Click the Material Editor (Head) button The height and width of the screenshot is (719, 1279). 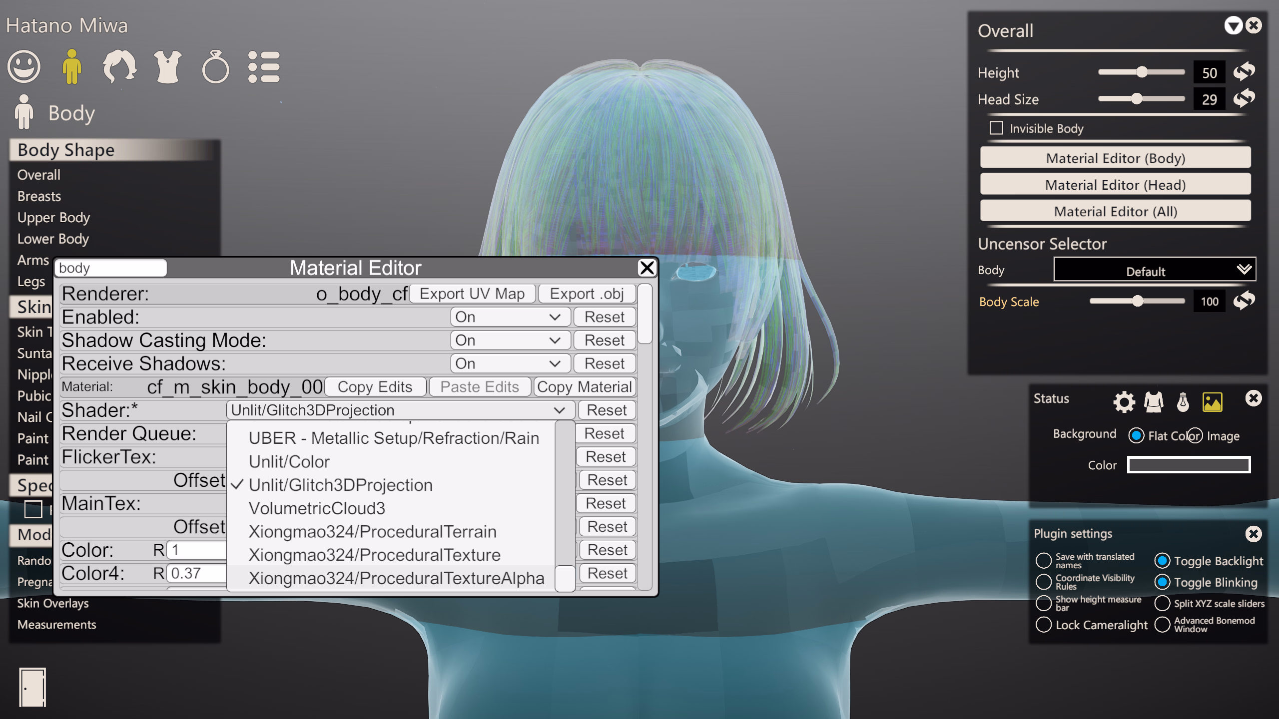[x=1115, y=185]
